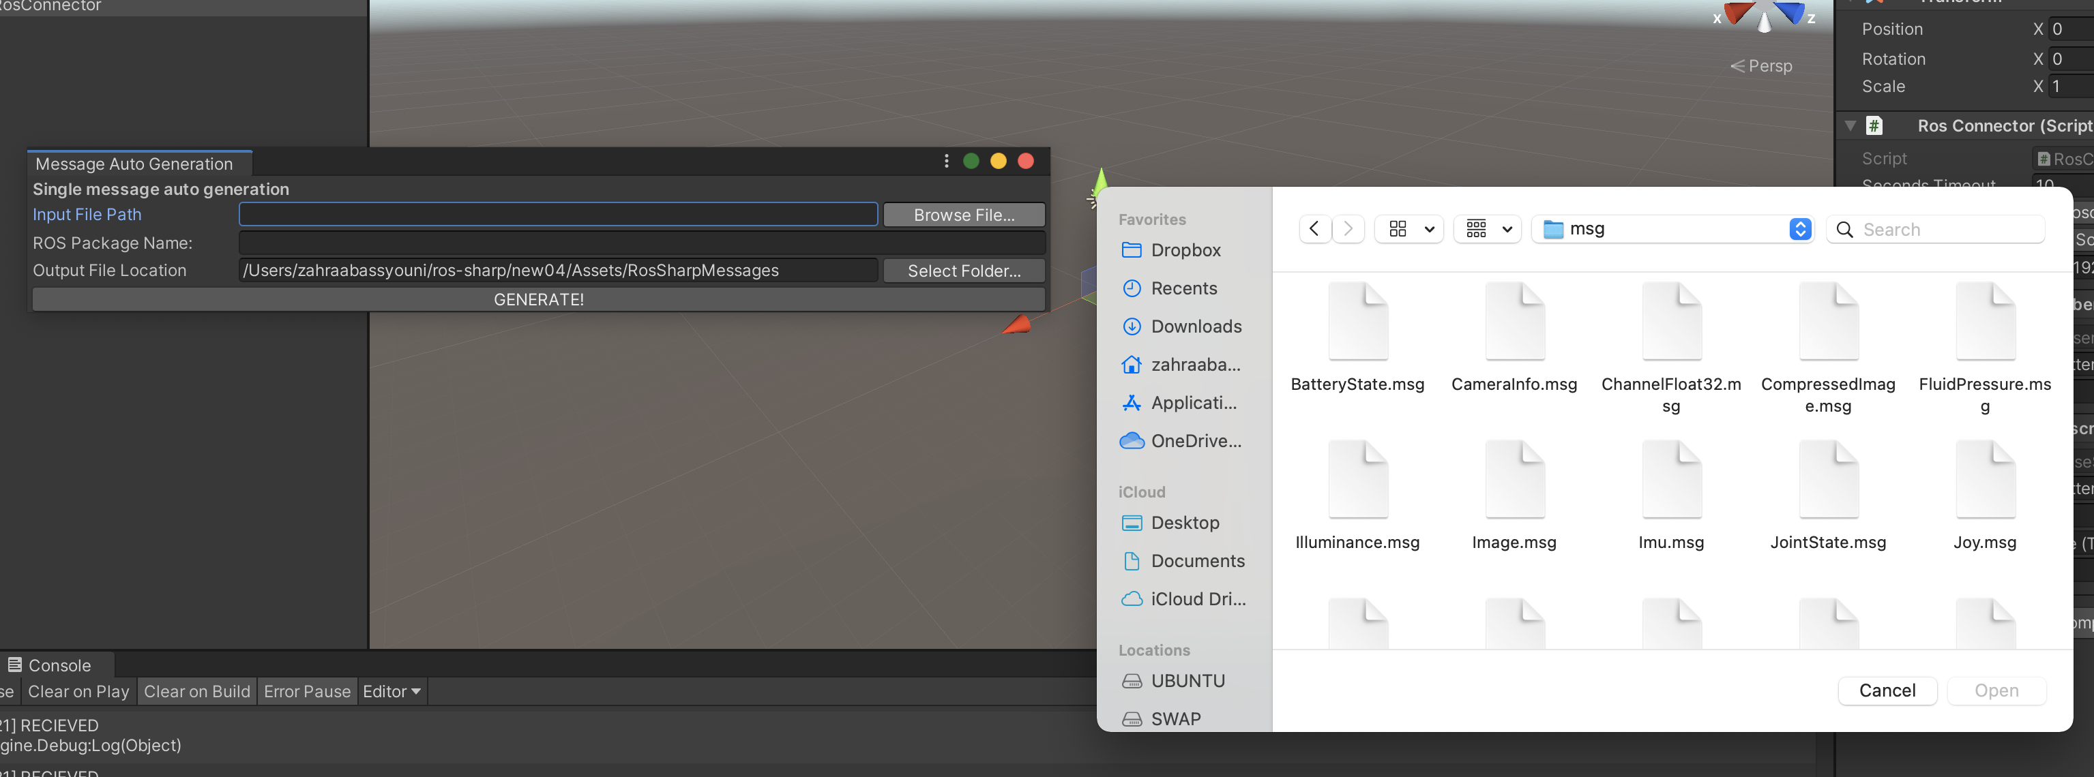Enable Clear on Play in the Console

coord(78,692)
